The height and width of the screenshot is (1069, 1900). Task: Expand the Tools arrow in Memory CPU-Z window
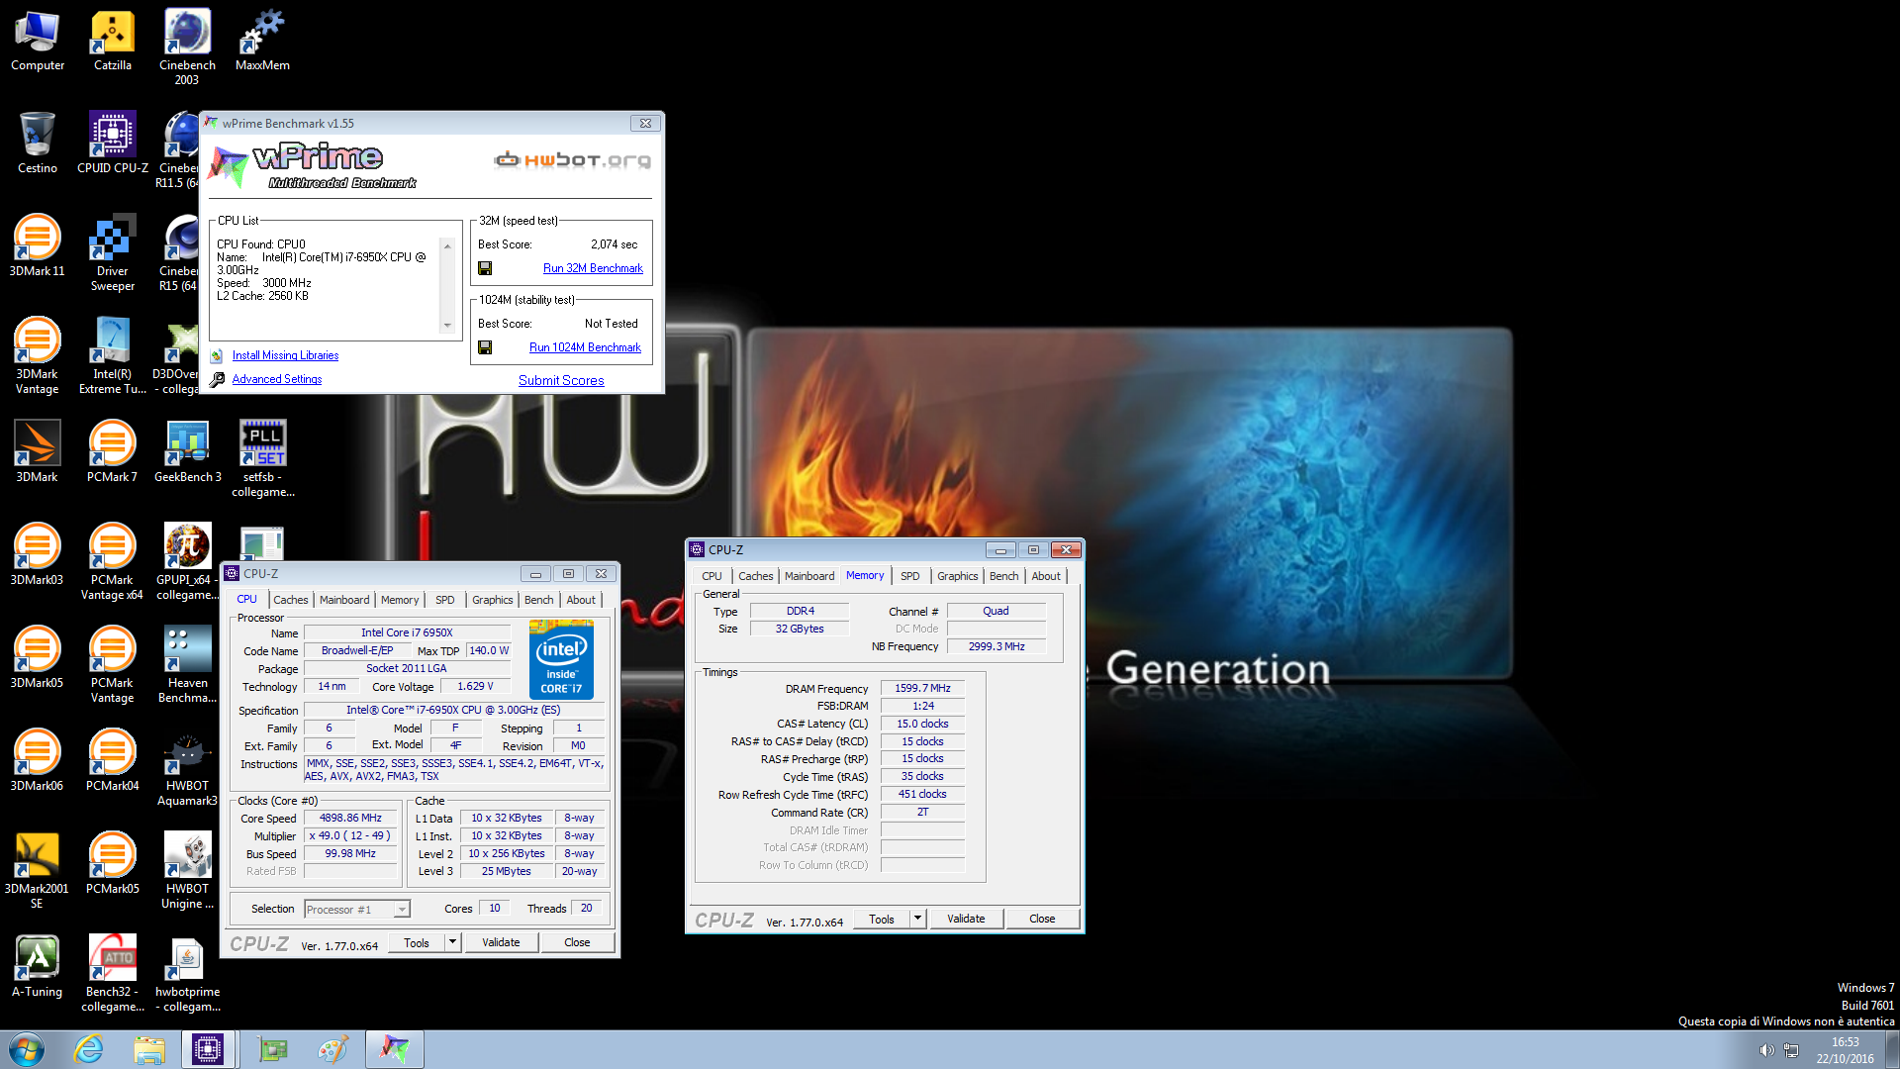coord(918,919)
